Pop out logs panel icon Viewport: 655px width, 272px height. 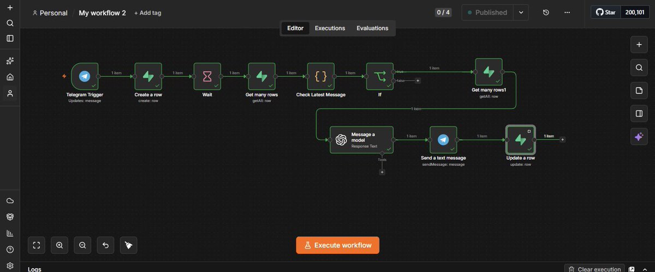[x=632, y=269]
